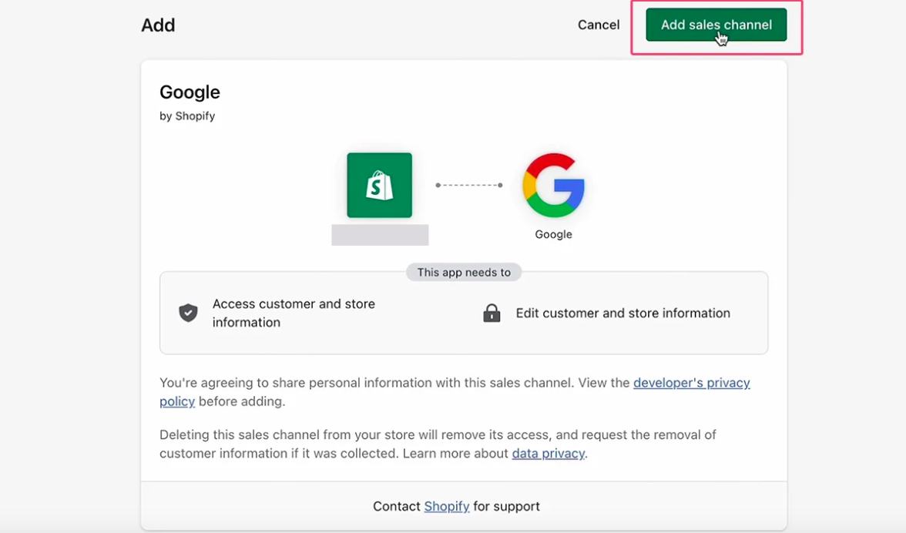Screen dimensions: 906x533
Task: Follow the Shopify support link in footer
Action: click(447, 506)
